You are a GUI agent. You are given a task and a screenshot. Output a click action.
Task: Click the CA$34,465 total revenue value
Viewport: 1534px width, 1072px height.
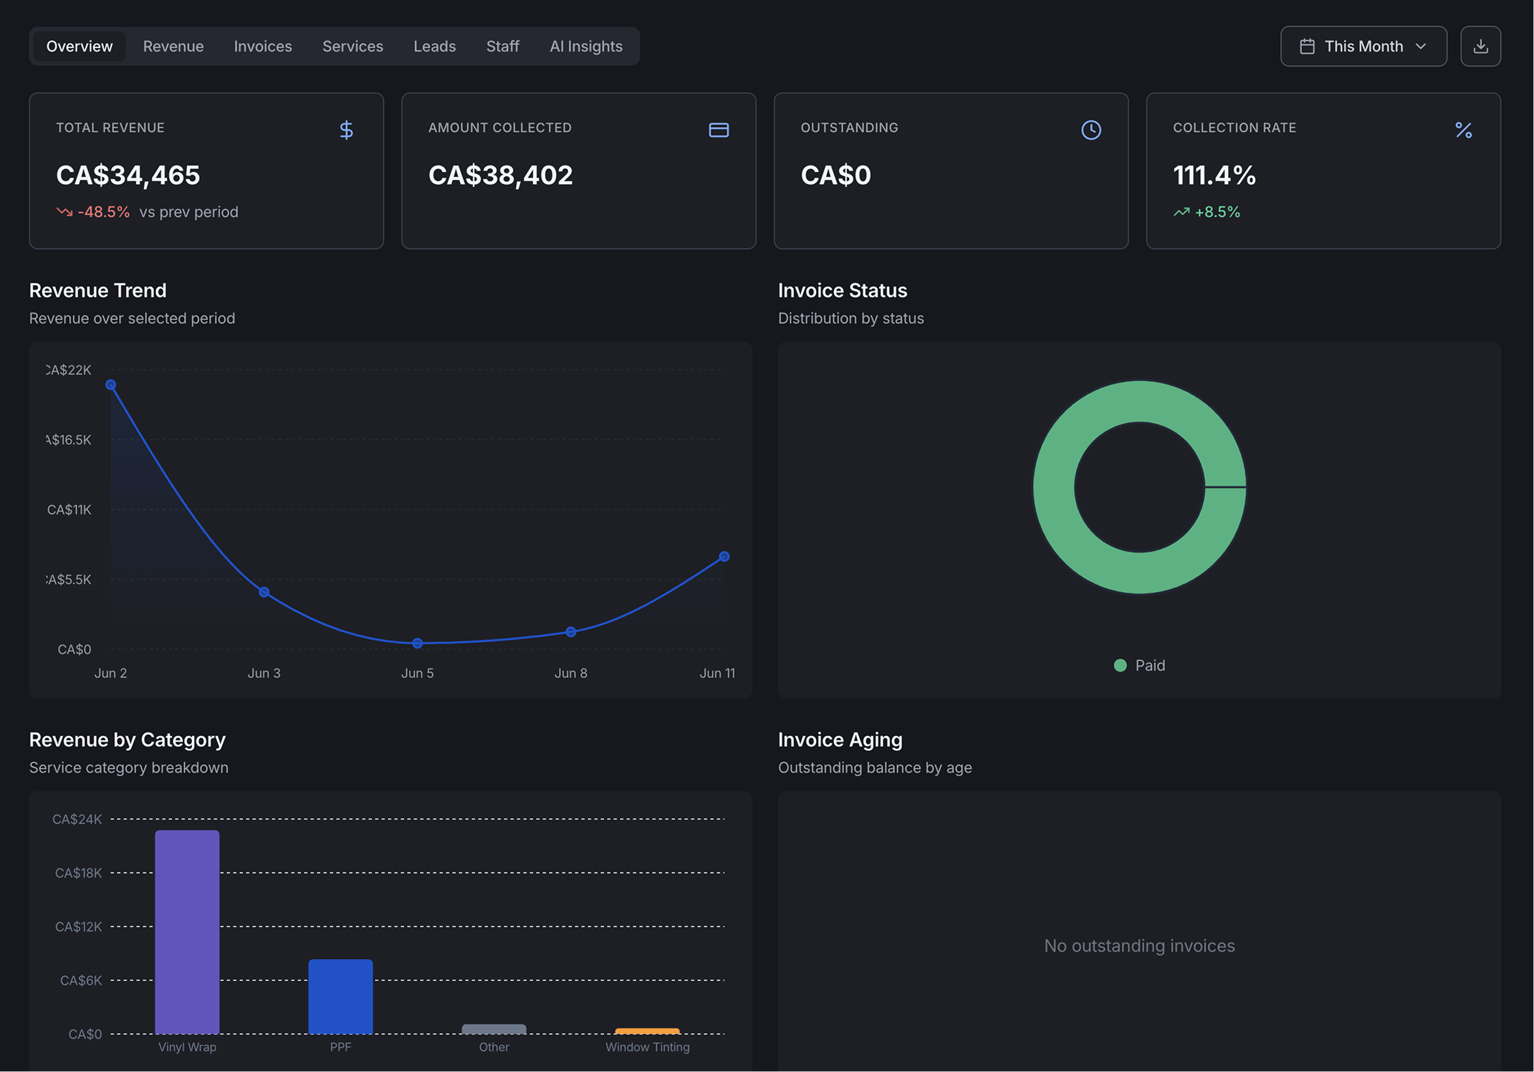coord(128,176)
